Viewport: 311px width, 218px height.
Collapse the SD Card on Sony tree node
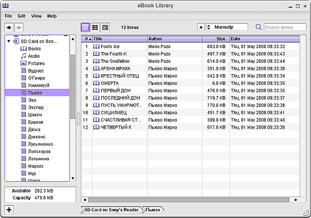pos(8,41)
